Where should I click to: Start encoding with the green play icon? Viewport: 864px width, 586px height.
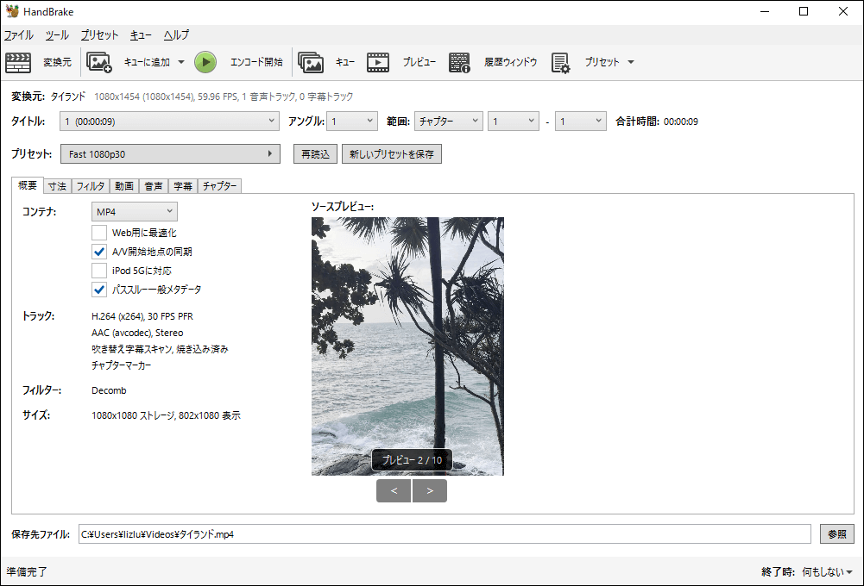(205, 61)
